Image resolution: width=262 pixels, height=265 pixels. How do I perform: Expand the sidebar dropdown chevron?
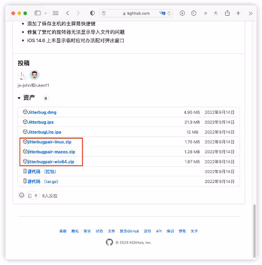(x=45, y=13)
